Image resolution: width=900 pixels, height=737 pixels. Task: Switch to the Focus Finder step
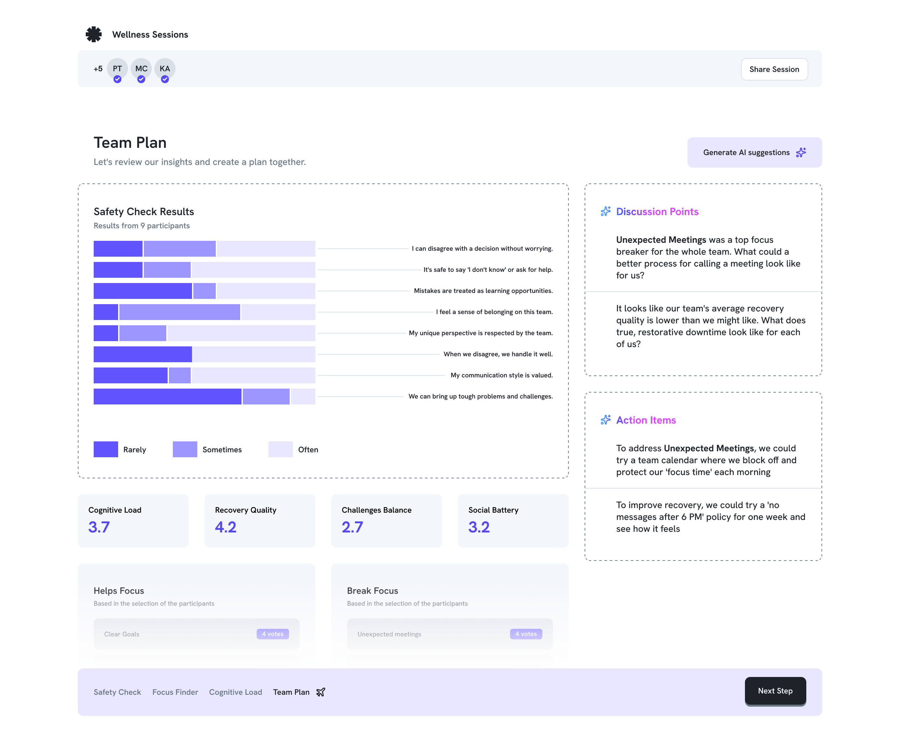point(175,692)
